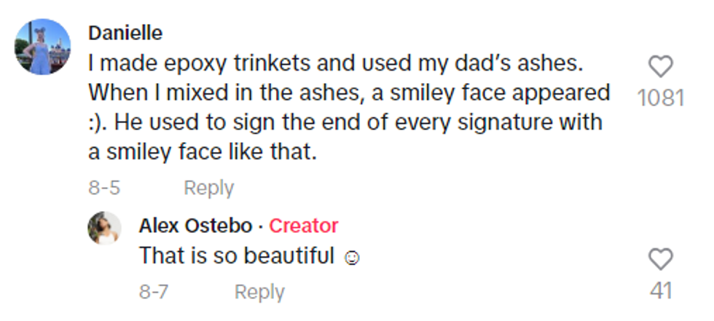The height and width of the screenshot is (321, 714).
Task: Reply to Danielle's comment
Action: [x=208, y=188]
